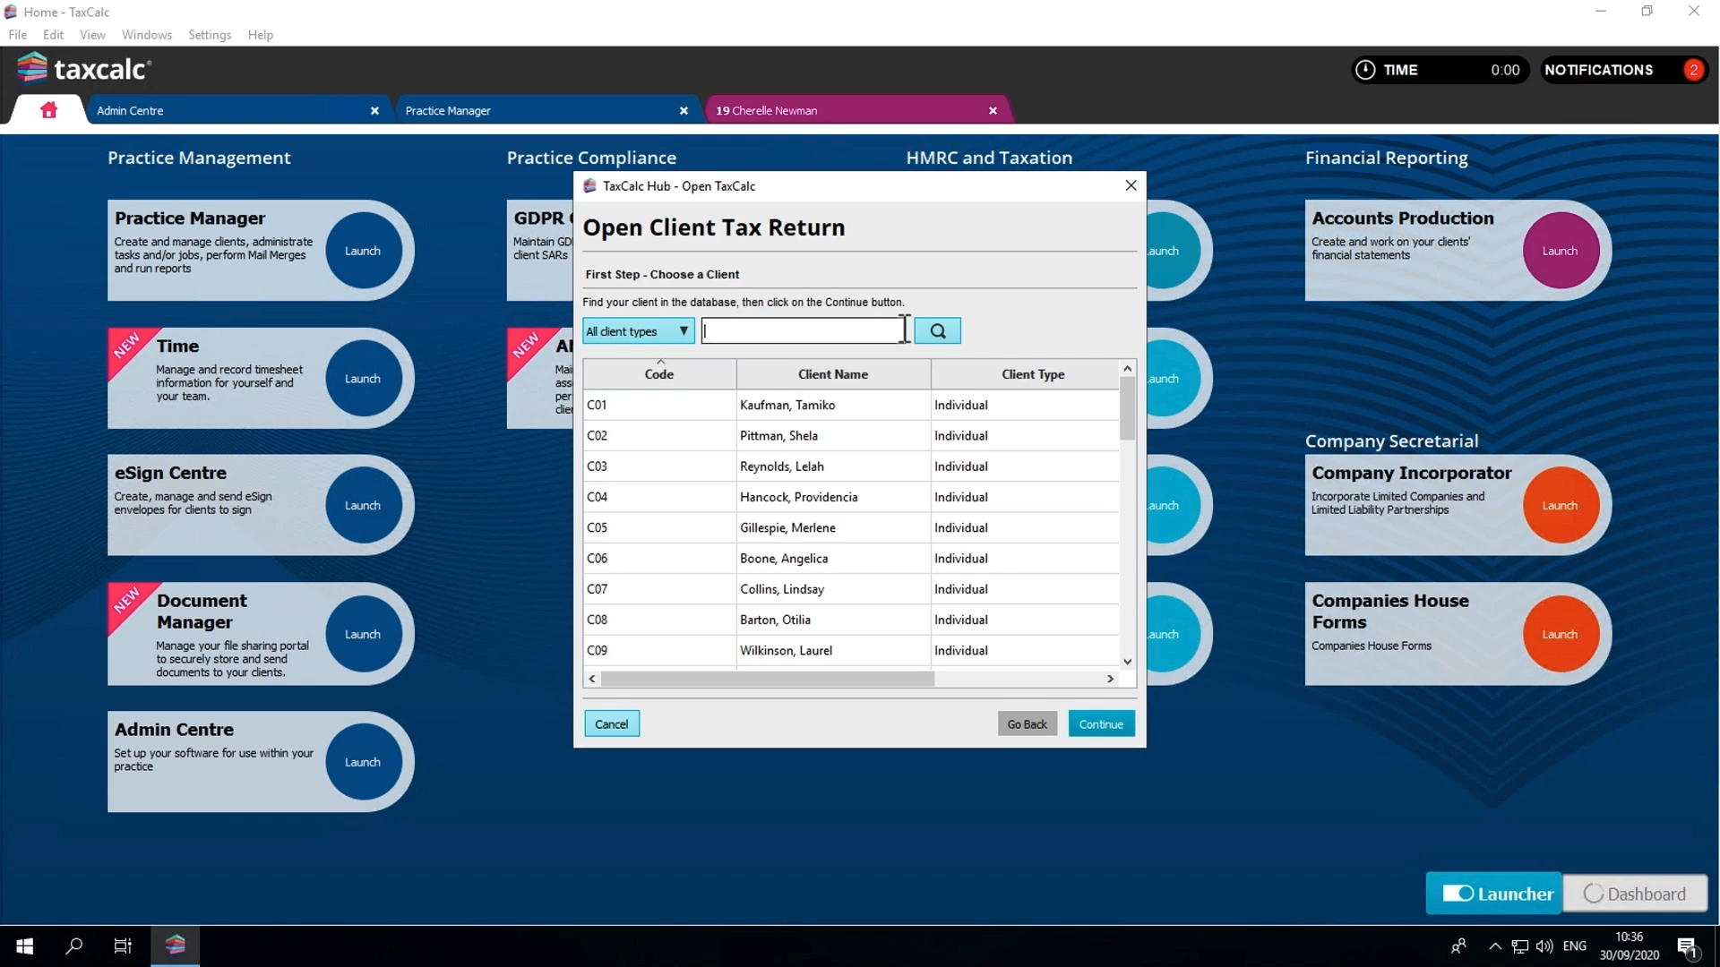
Task: Click the Home tab icon
Action: (48, 110)
